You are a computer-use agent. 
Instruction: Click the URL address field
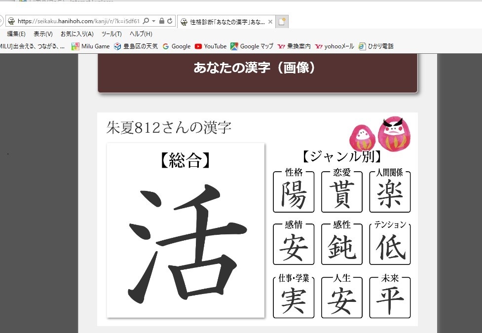coord(79,21)
